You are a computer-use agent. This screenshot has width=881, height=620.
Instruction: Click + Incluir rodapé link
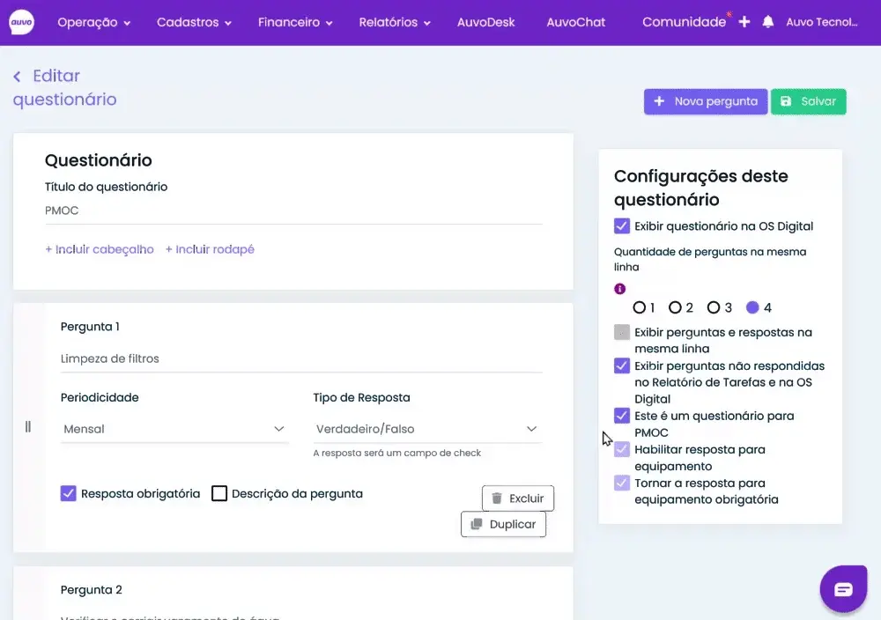pos(210,249)
